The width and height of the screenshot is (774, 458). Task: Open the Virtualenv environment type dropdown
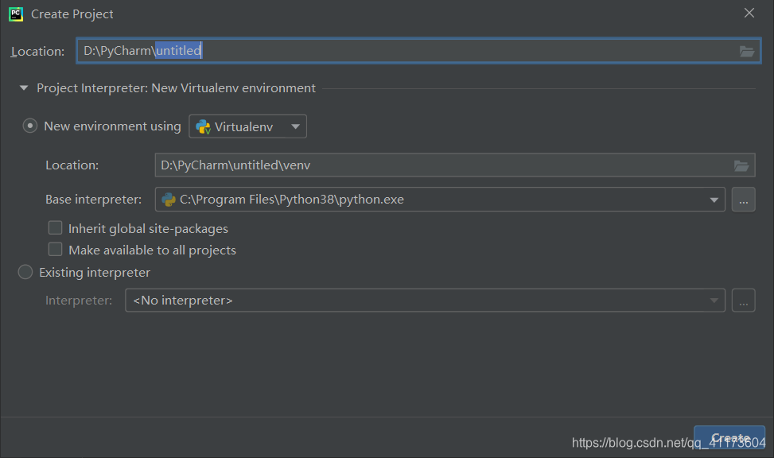pyautogui.click(x=248, y=126)
